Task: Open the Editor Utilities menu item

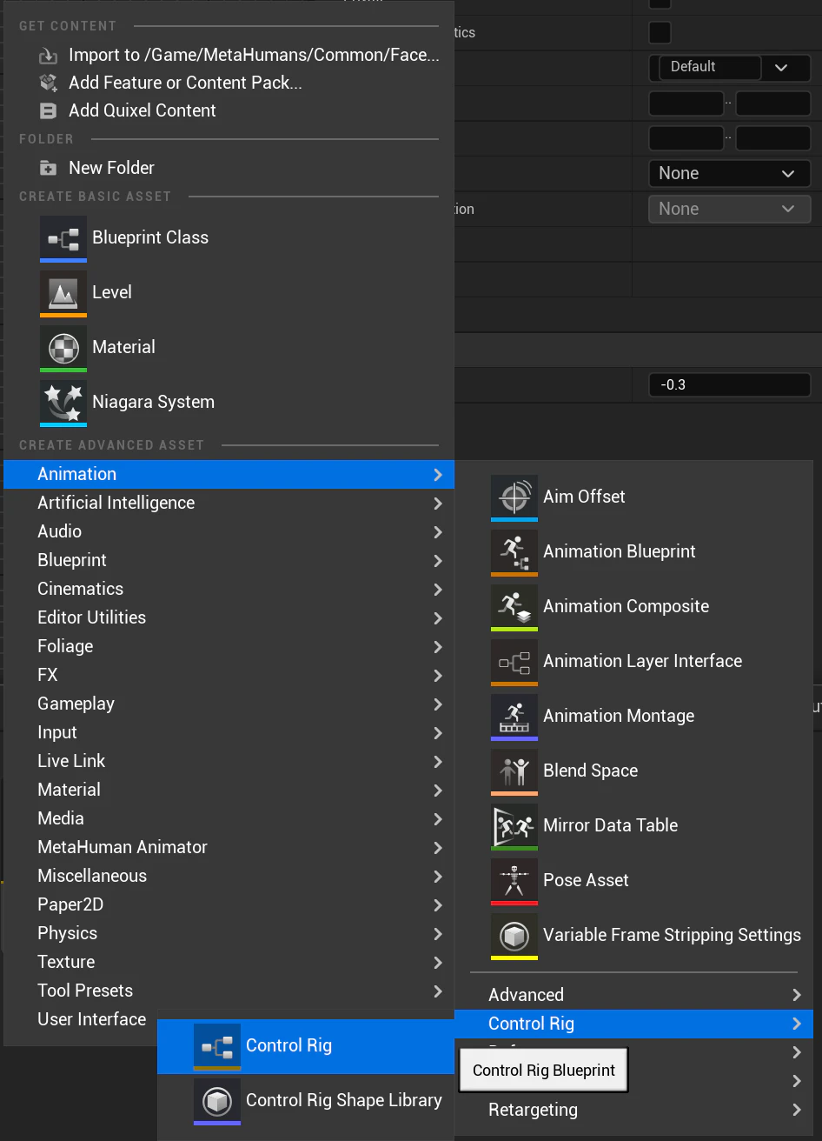Action: tap(229, 618)
